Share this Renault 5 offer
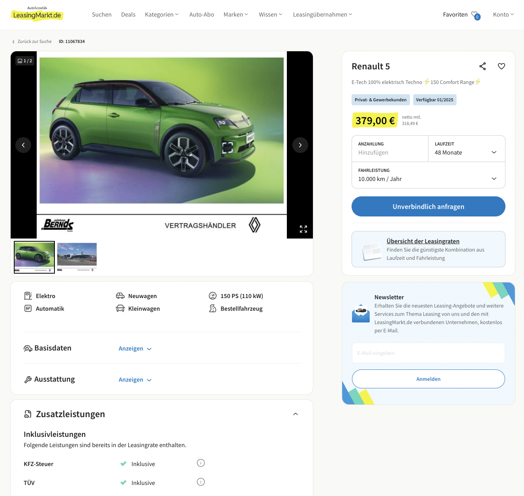Screen dimensions: 524x496 coord(483,66)
